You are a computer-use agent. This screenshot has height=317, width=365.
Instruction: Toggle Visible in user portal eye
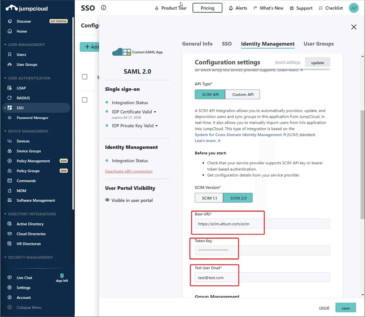107,200
